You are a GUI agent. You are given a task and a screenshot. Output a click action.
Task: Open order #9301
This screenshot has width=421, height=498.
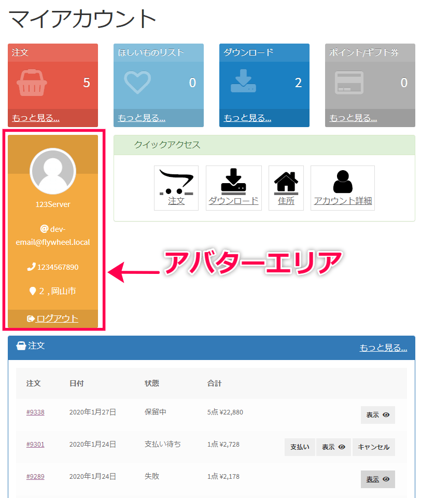point(35,444)
